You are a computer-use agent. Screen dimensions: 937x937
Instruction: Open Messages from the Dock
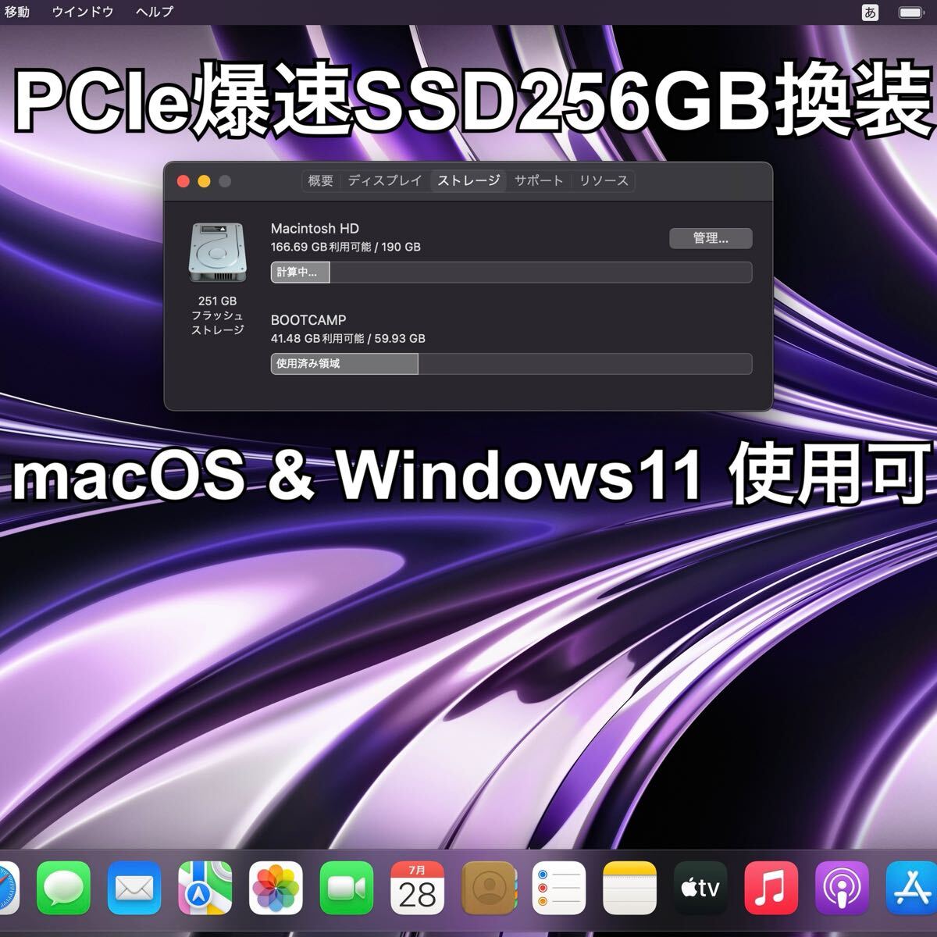point(63,889)
